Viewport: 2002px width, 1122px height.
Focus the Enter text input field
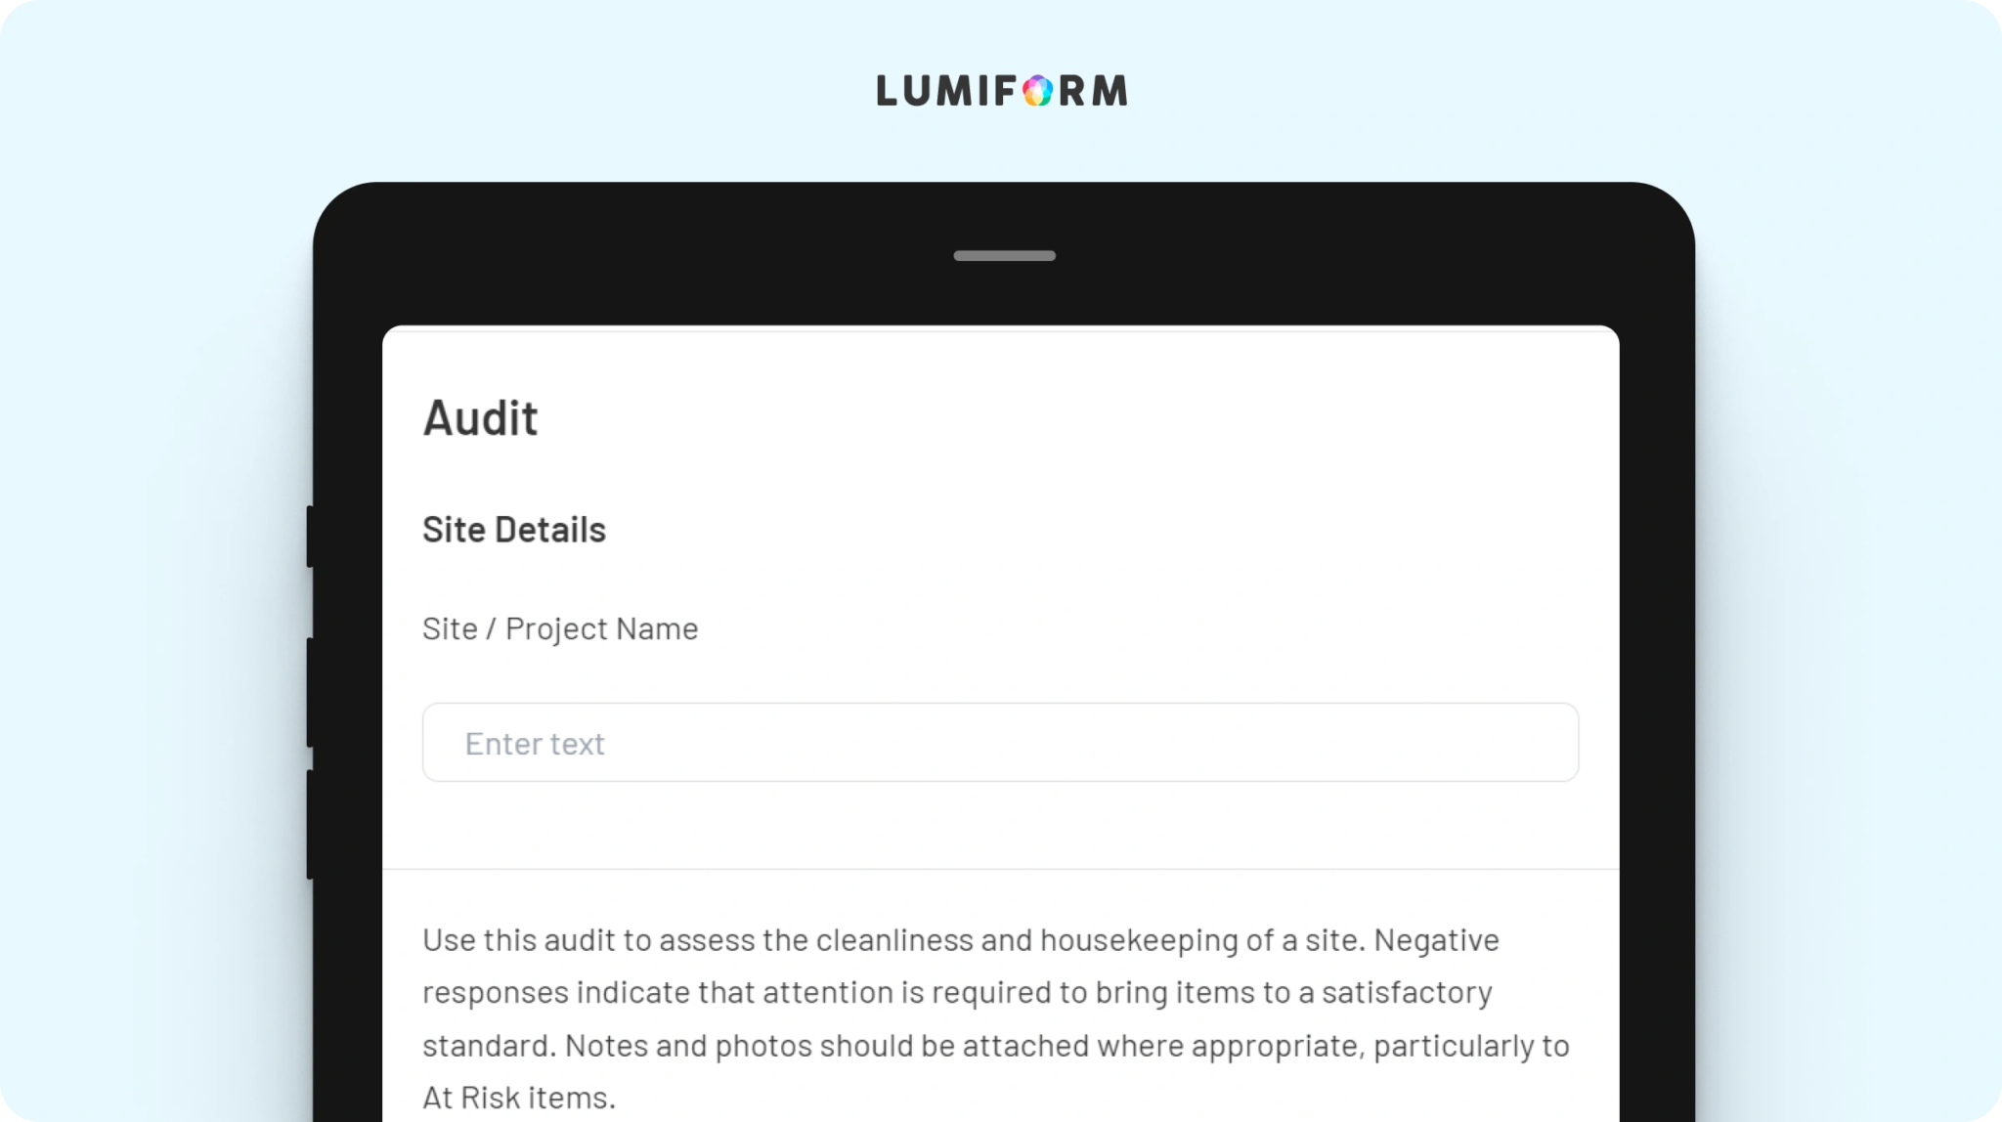pyautogui.click(x=1000, y=742)
